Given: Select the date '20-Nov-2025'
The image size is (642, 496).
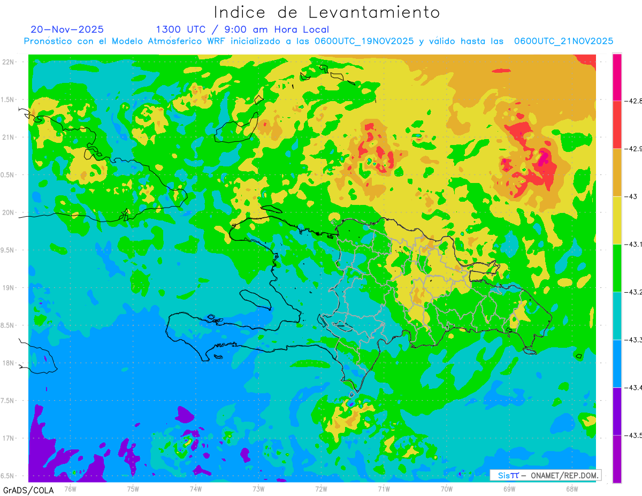Looking at the screenshot, I should coord(67,29).
